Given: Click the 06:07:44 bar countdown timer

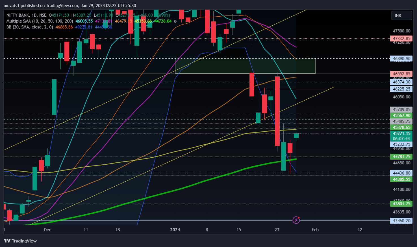Looking at the screenshot, I should (401, 139).
